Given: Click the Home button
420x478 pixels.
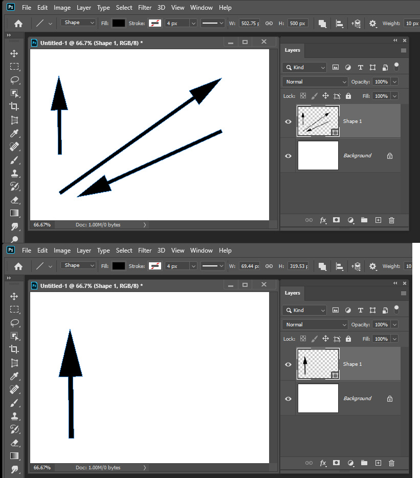Looking at the screenshot, I should click(x=18, y=23).
